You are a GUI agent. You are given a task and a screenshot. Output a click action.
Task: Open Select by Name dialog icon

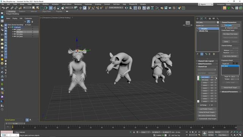[38, 8]
